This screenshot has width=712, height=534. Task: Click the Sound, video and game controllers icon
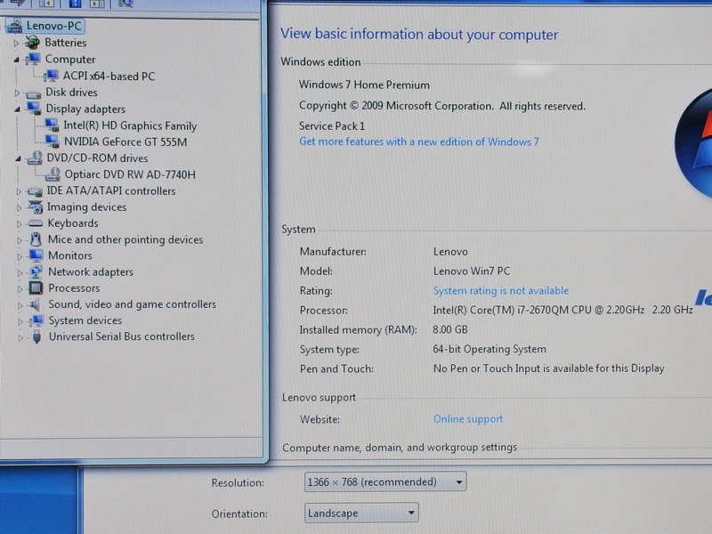[x=36, y=304]
